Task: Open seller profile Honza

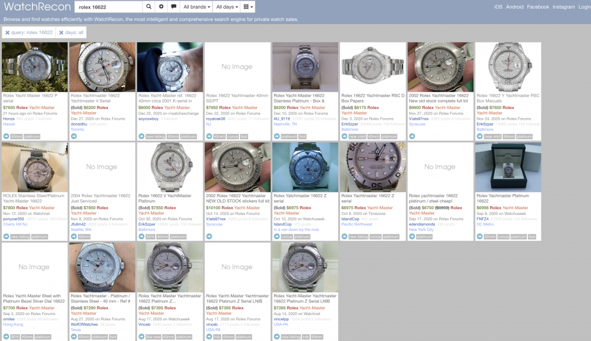Action: [9, 119]
